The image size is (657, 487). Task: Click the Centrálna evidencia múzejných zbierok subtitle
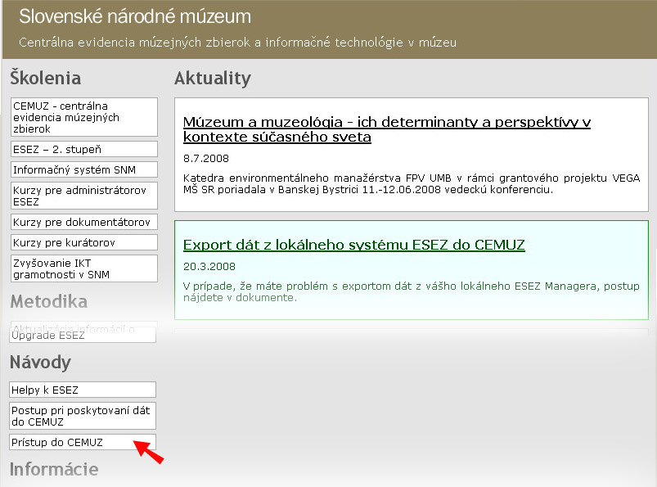237,43
